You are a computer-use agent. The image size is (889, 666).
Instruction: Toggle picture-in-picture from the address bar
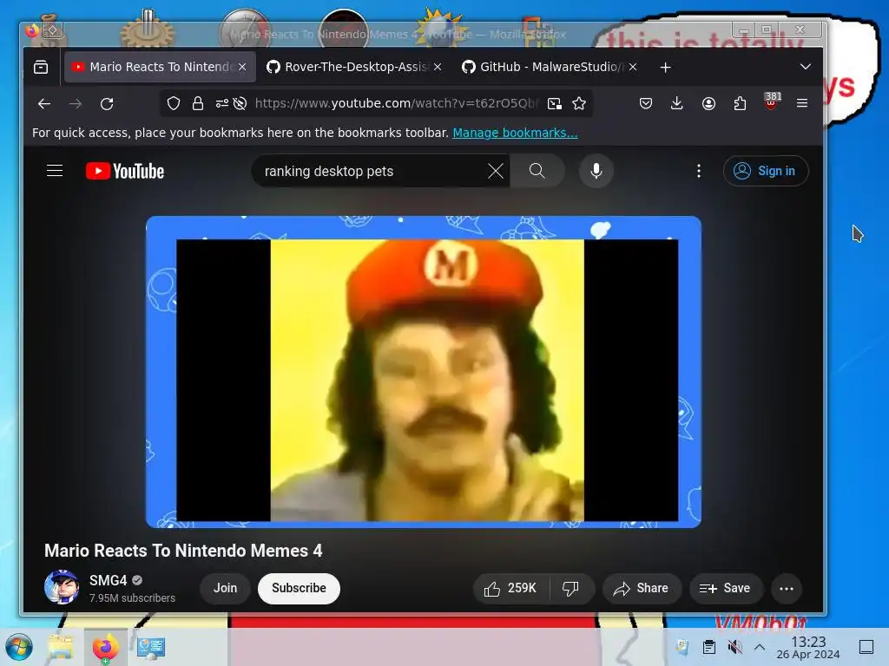point(555,103)
